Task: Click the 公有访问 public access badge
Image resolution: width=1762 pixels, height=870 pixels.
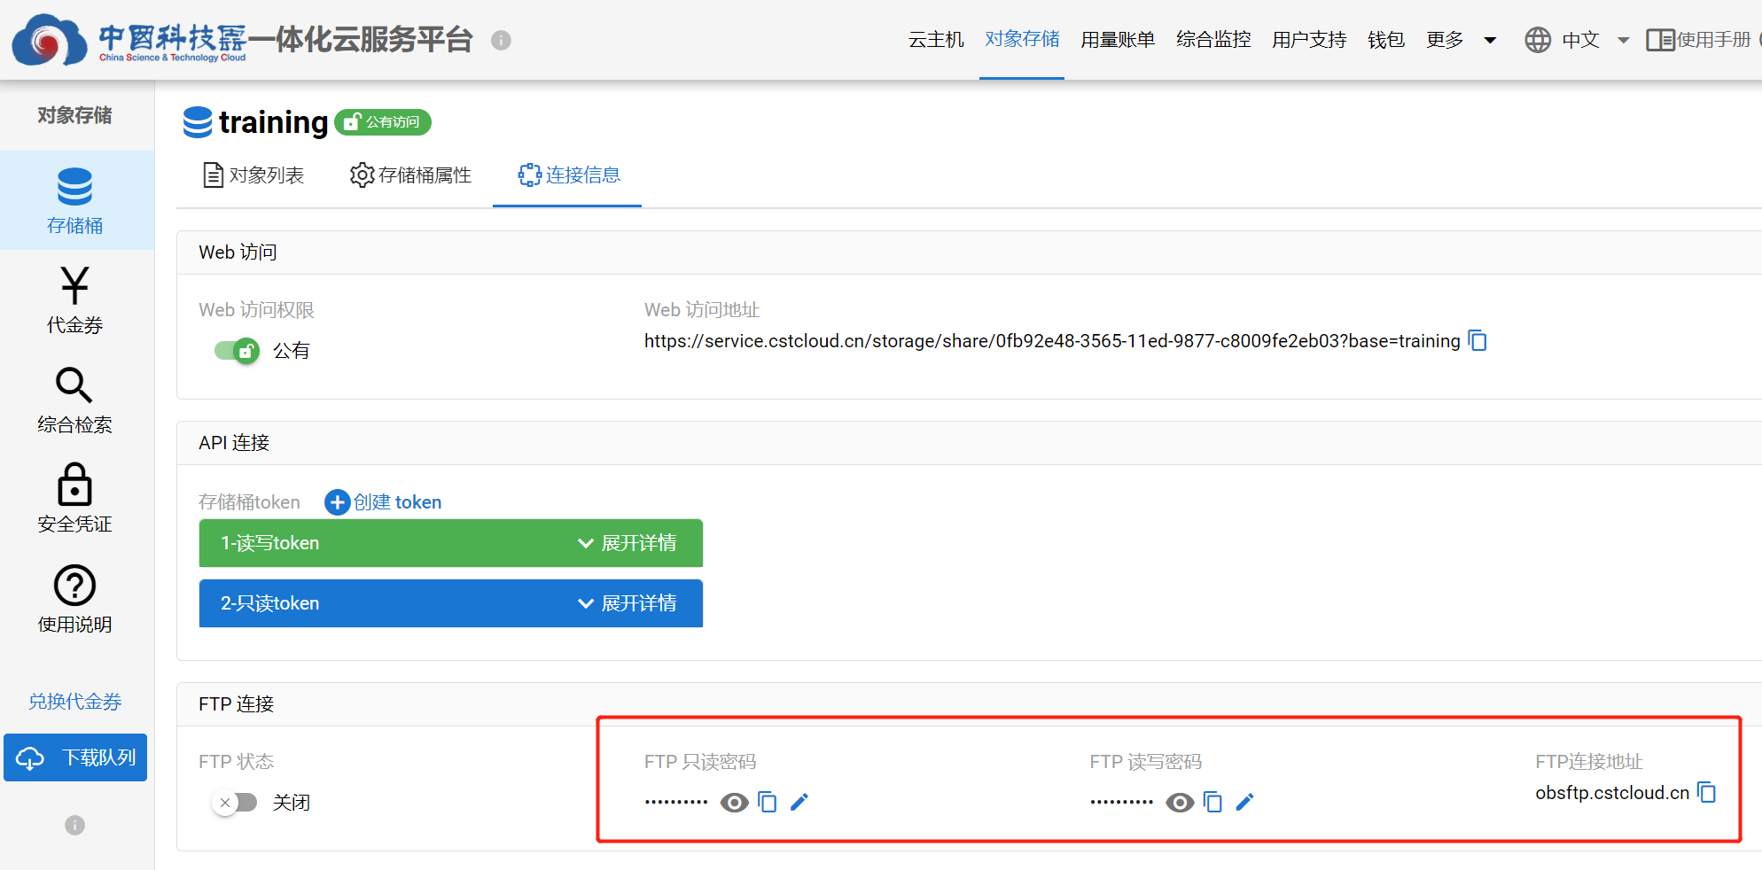Action: tap(383, 122)
